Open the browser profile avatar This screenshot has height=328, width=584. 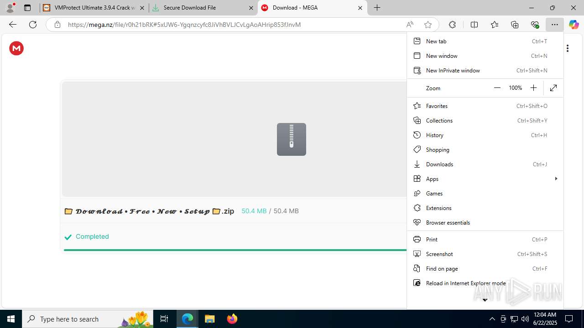tap(10, 8)
